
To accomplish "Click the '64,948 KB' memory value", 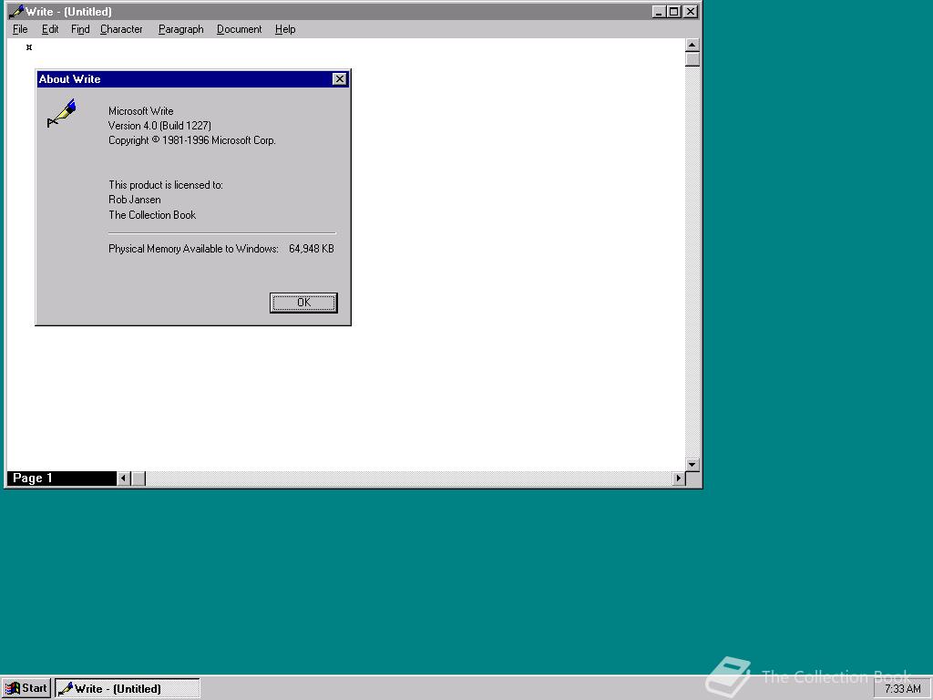I will coord(312,249).
